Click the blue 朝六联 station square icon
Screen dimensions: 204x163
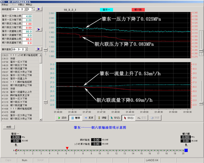coord(186,150)
